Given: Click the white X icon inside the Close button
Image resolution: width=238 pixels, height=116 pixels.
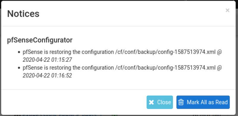Looking at the screenshot, I should 151,102.
